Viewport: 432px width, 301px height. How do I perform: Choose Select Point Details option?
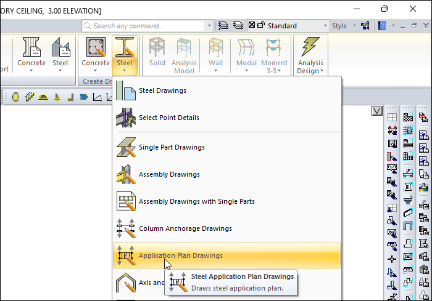pos(168,118)
